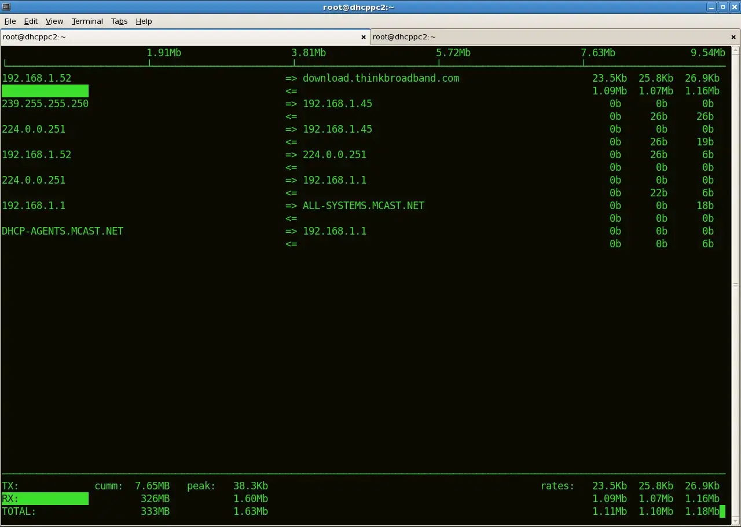
Task: Select the first root@dhcppc2 terminal tab
Action: coord(34,36)
